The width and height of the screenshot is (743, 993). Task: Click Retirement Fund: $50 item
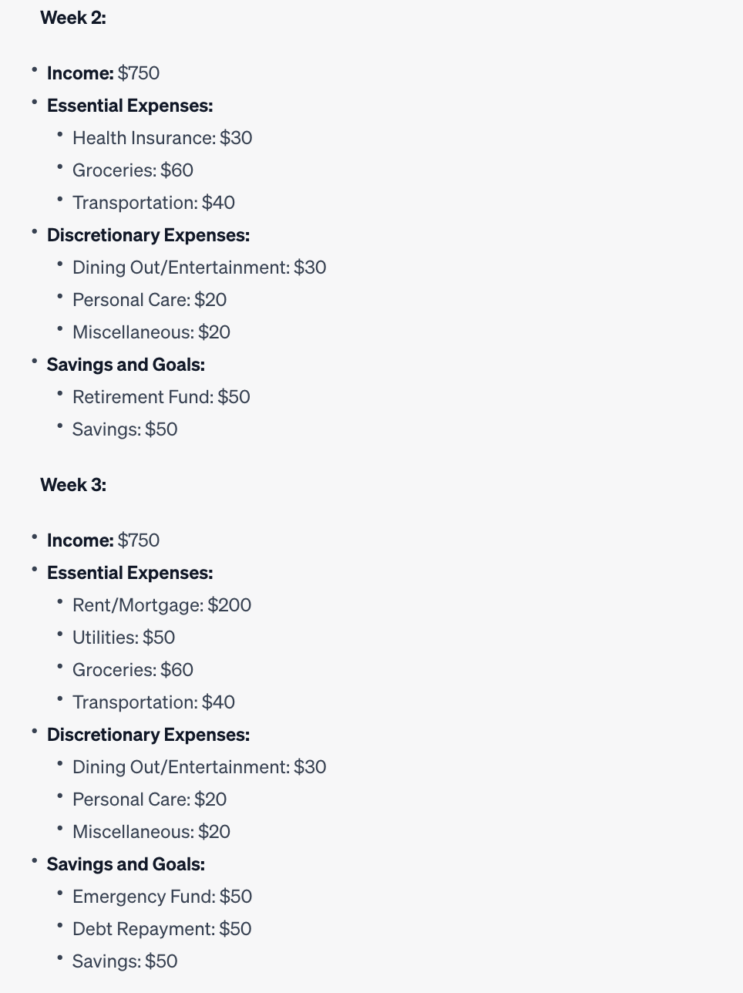click(161, 397)
